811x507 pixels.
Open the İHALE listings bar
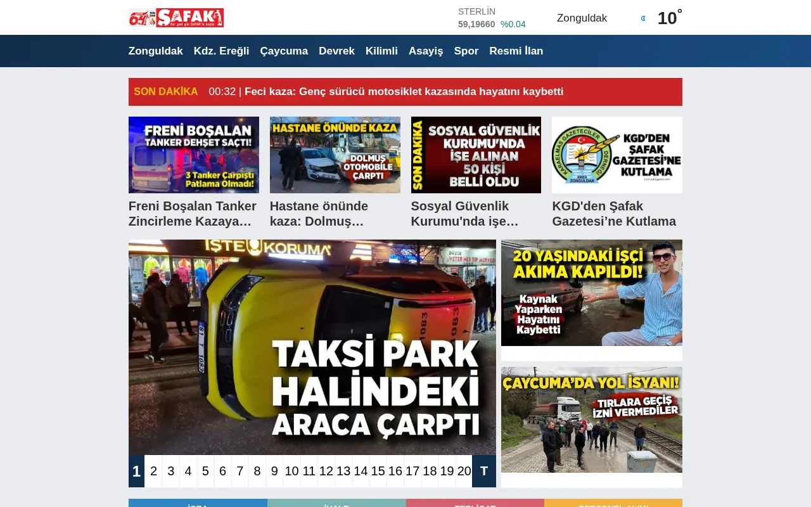pyautogui.click(x=336, y=504)
